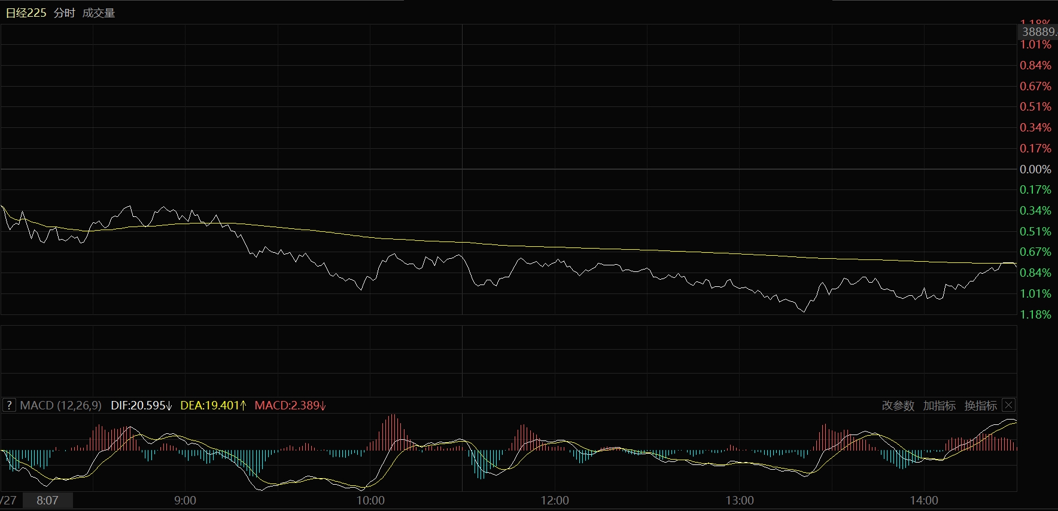1058x511 pixels.
Task: Click the question mark help icon beside MACD
Action: coord(9,405)
